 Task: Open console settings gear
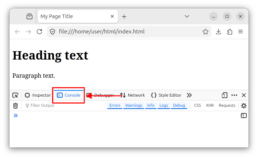(244, 106)
